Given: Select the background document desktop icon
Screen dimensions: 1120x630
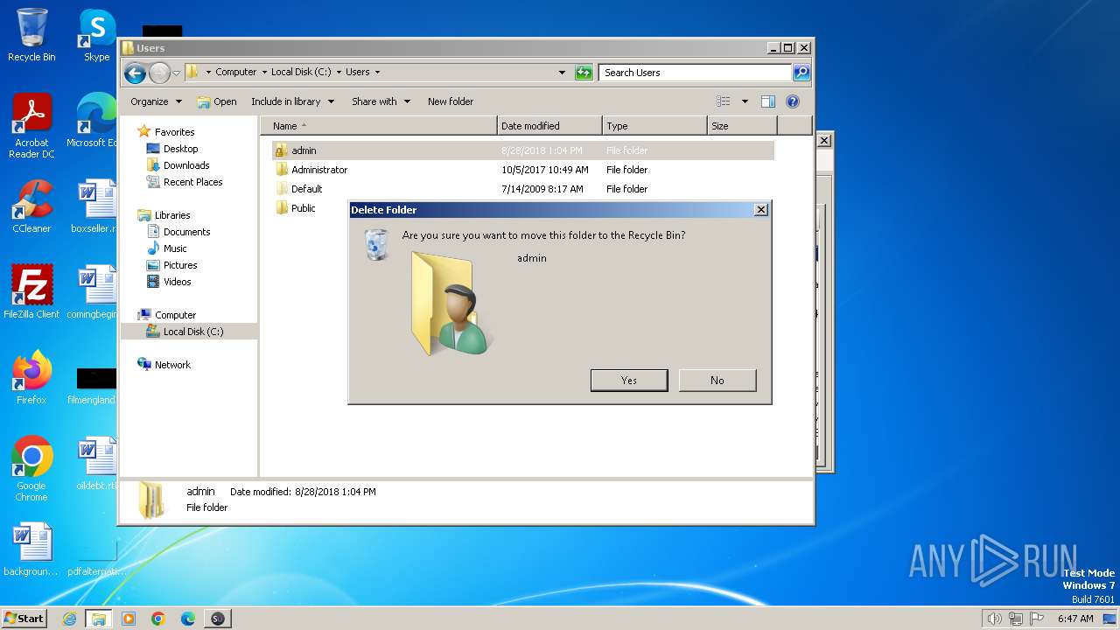Looking at the screenshot, I should (x=31, y=550).
